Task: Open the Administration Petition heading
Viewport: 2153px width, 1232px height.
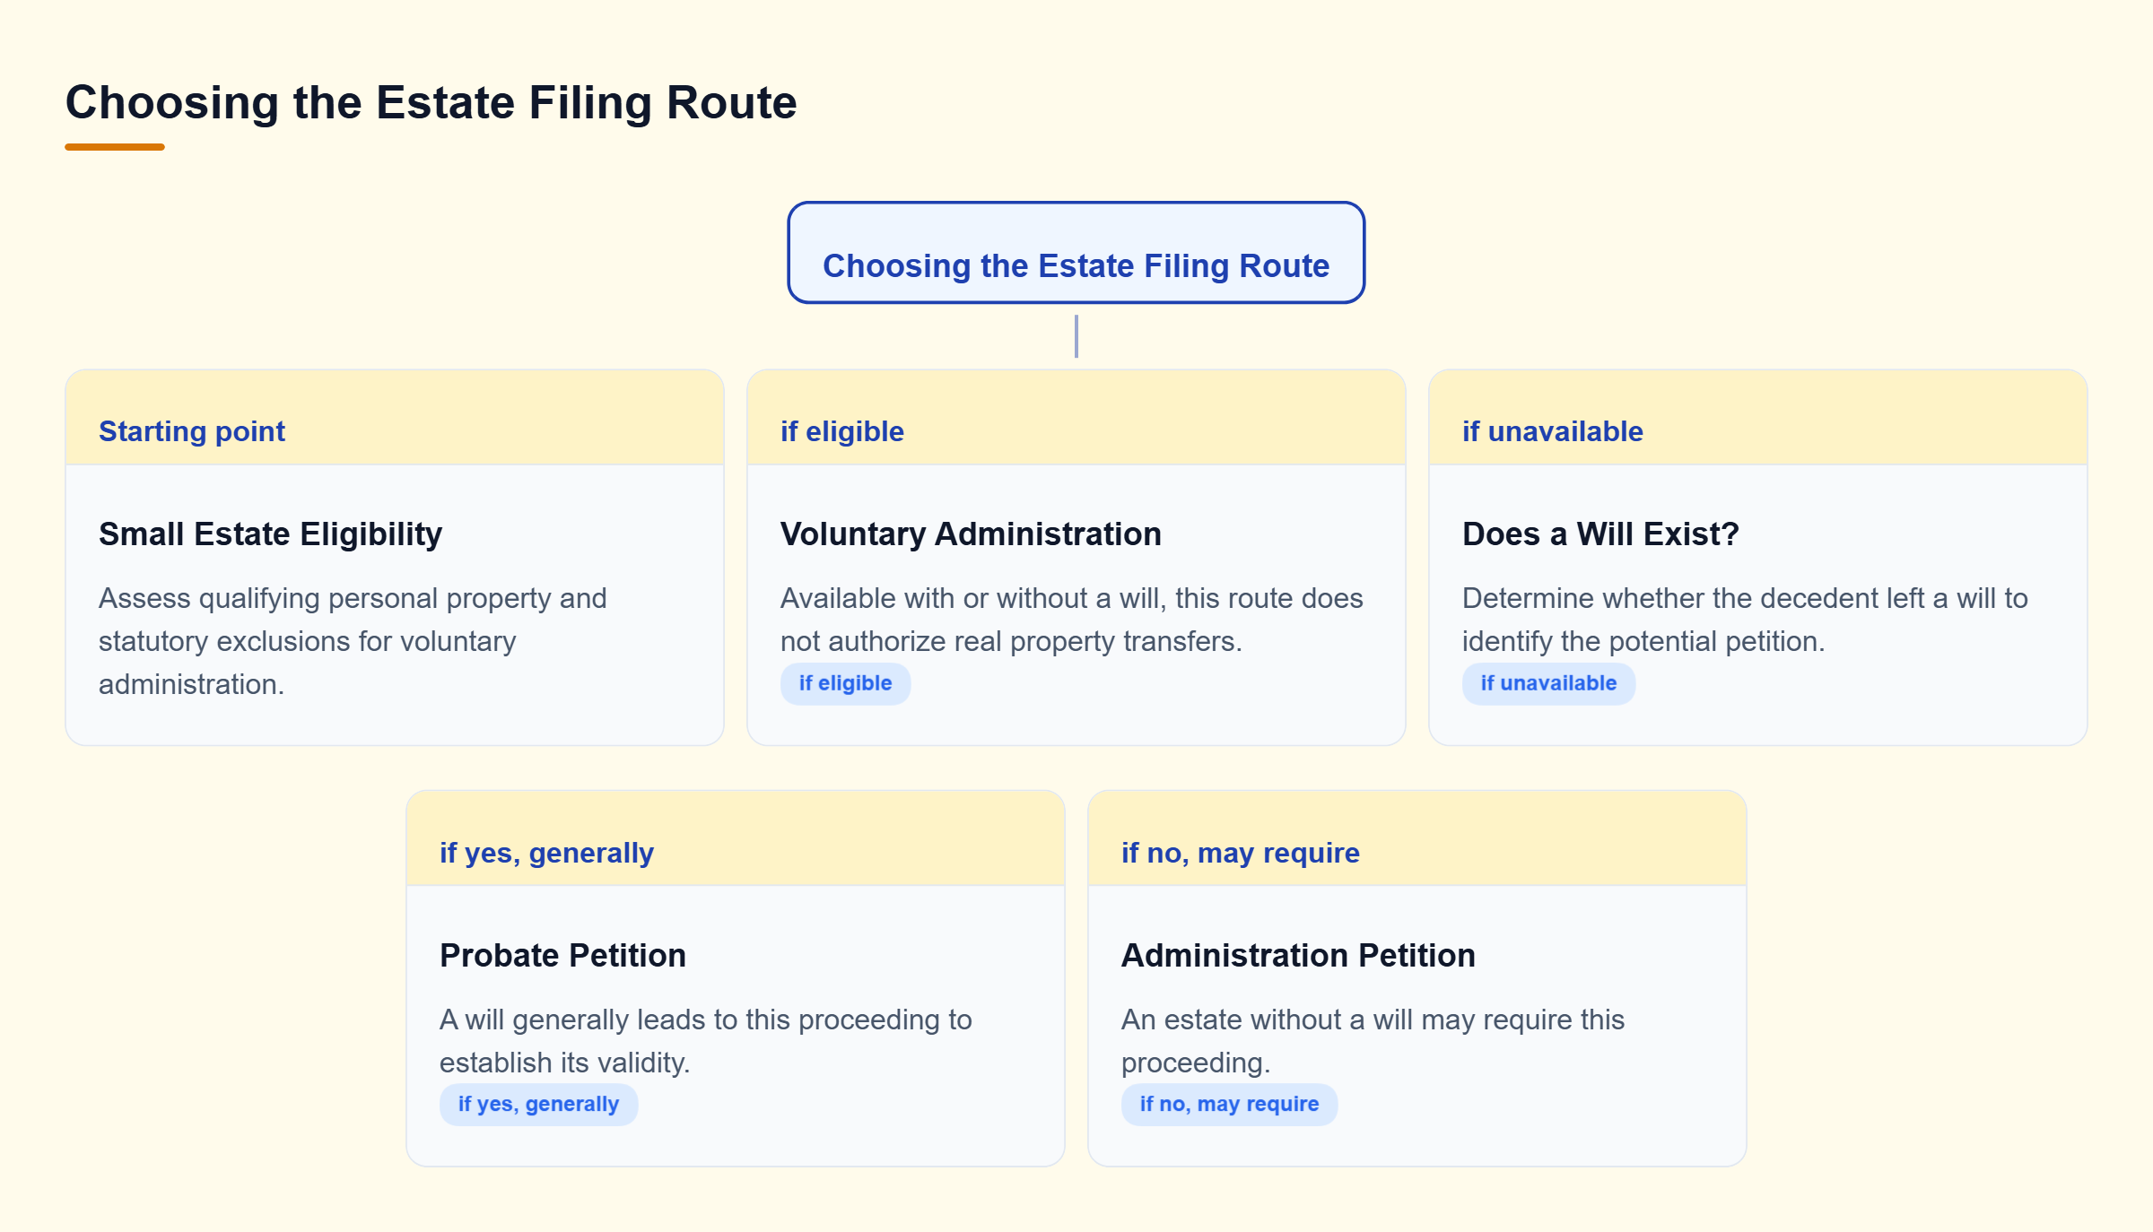Action: pos(1298,955)
